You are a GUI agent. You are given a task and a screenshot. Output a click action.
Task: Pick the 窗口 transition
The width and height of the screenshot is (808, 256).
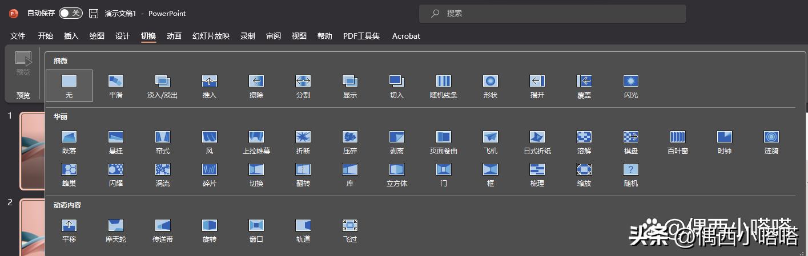(x=256, y=230)
